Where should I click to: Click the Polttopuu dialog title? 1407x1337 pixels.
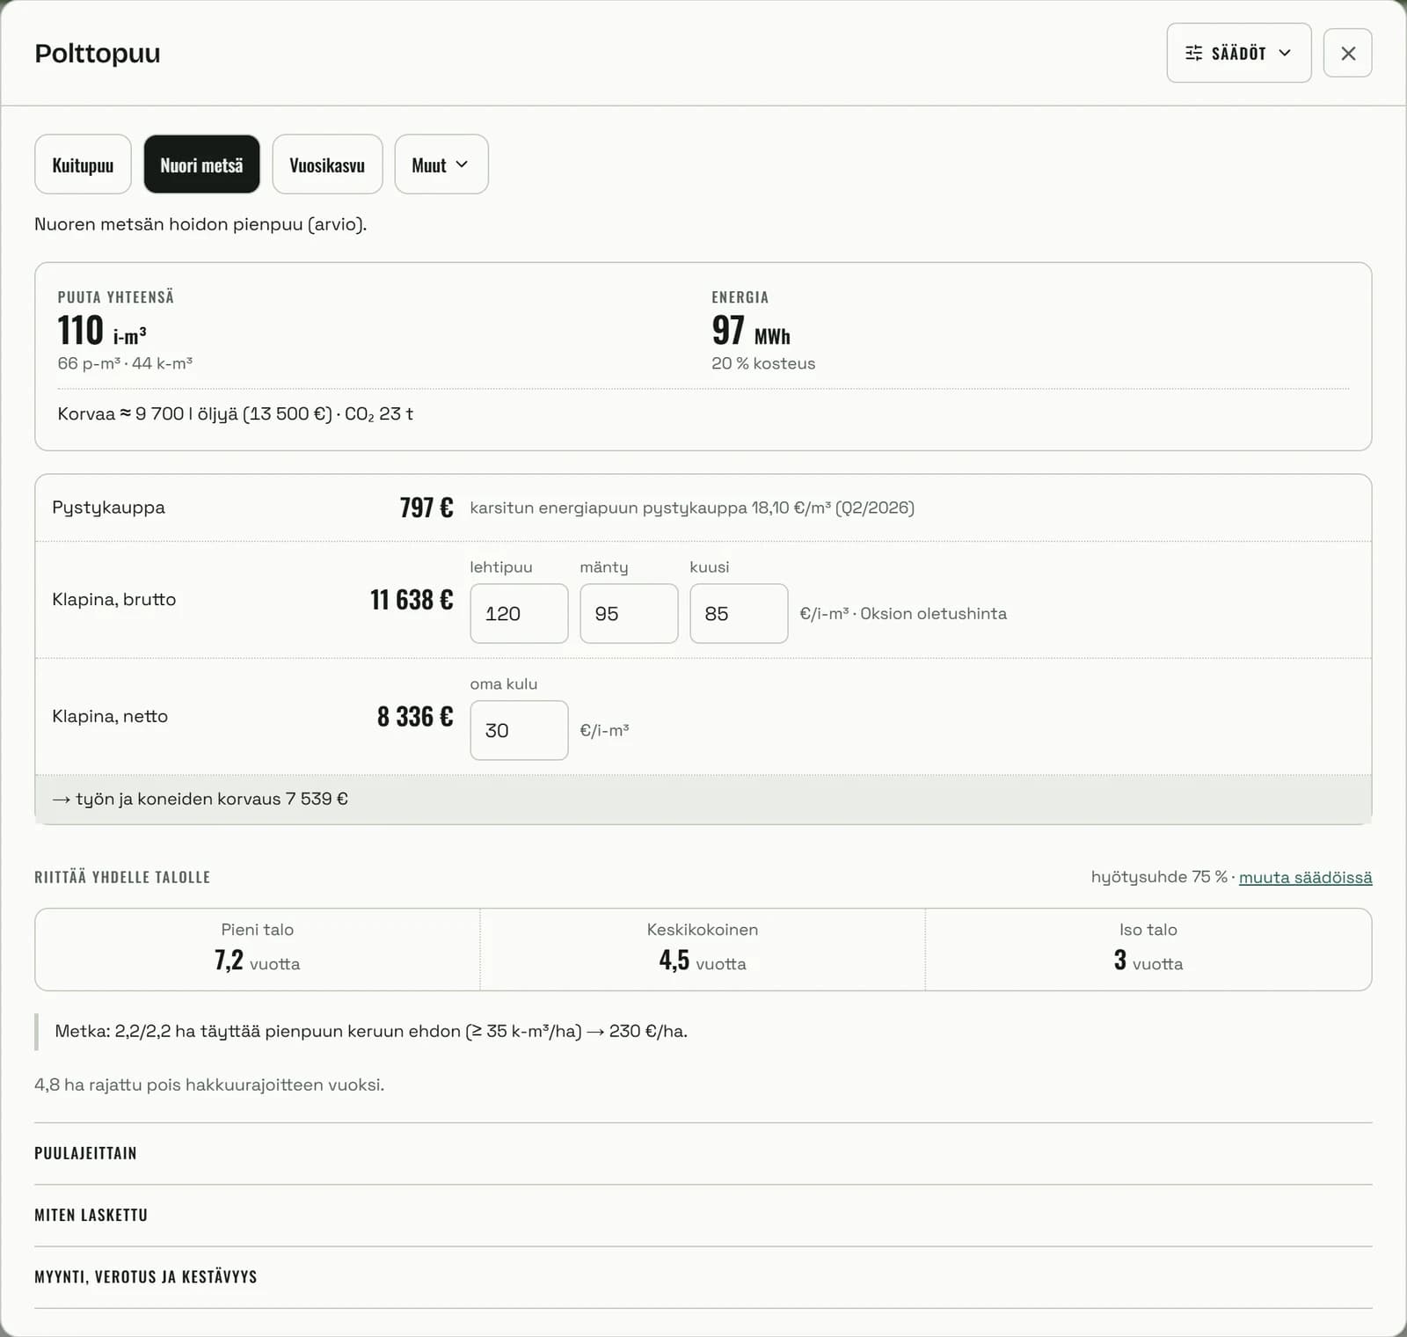coord(98,53)
